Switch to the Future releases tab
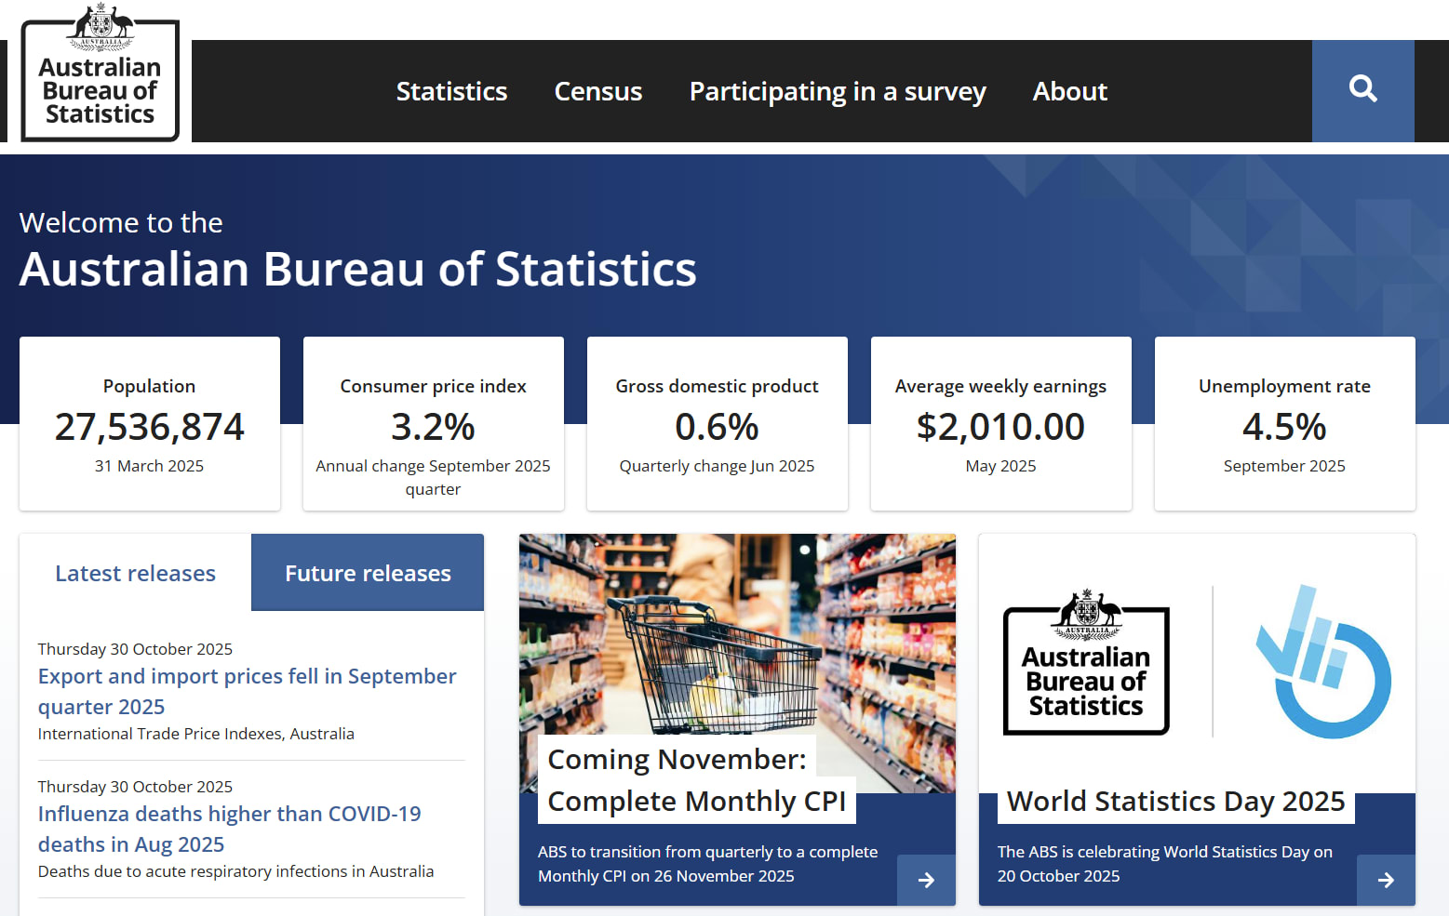Viewport: 1449px width, 916px height. 368,573
